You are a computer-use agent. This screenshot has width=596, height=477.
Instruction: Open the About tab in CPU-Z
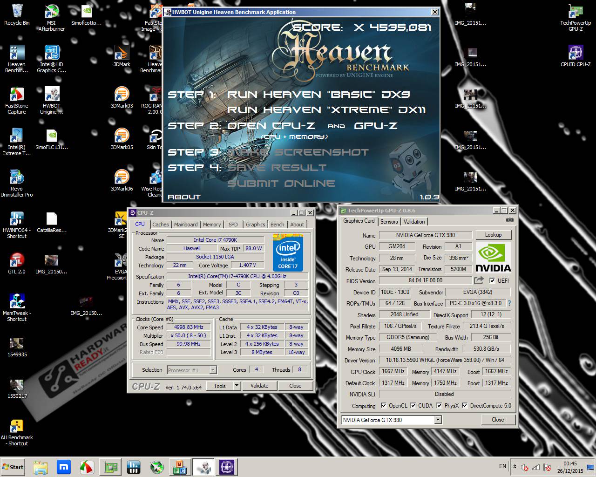click(297, 225)
